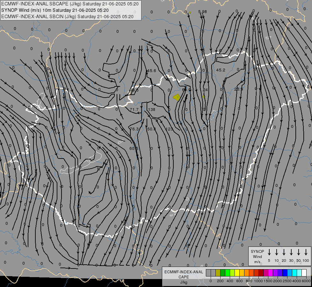Screen dimensions: 312x287
Task: Click the map value 45.6
Action: coord(152,71)
